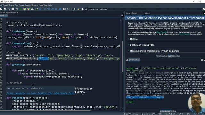Click the In [27] console prompt
The width and height of the screenshot is (205, 115).
(130, 102)
